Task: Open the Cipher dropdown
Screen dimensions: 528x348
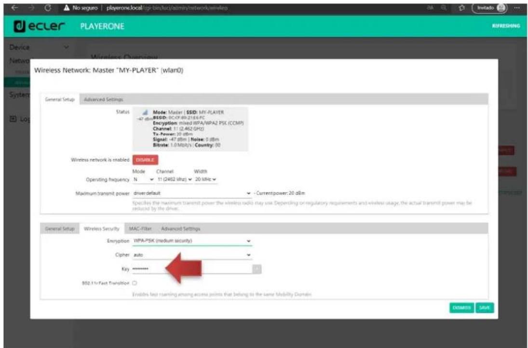Action: (191, 254)
